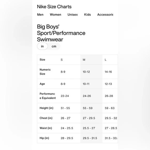Screen dimensions: 150x150
Task: Click the Chest (in) row label
Action: 46,118
